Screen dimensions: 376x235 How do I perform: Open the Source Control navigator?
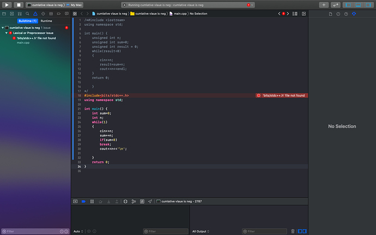[x=12, y=14]
